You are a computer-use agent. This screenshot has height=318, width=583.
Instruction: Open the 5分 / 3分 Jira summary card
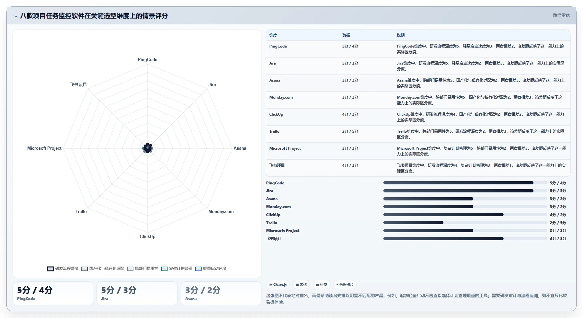tap(137, 293)
